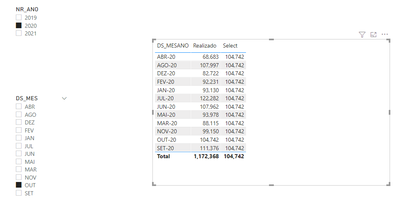The height and width of the screenshot is (217, 417).
Task: Click Realizado value 68,683
Action: [211, 57]
